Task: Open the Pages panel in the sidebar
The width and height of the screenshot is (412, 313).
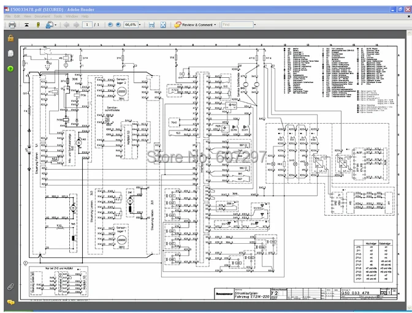Action: click(10, 53)
